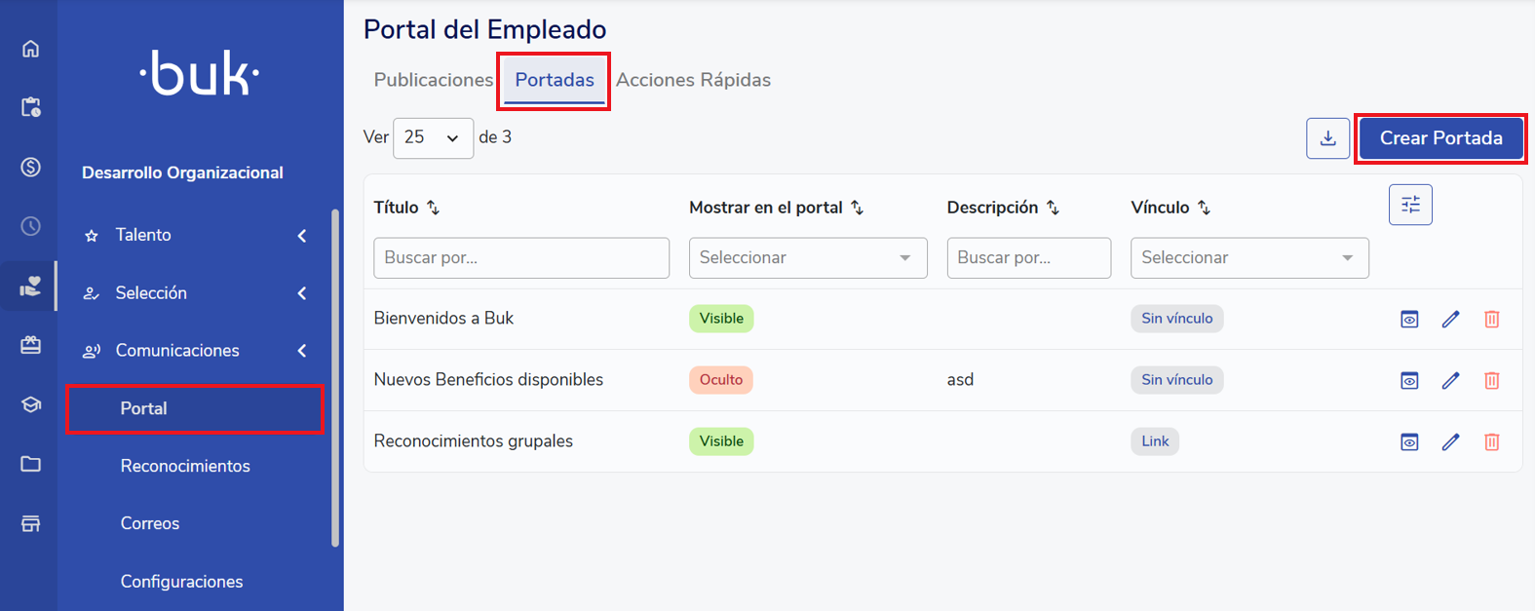Open the rows per page 25 dropdown
The height and width of the screenshot is (611, 1535).
tap(433, 138)
